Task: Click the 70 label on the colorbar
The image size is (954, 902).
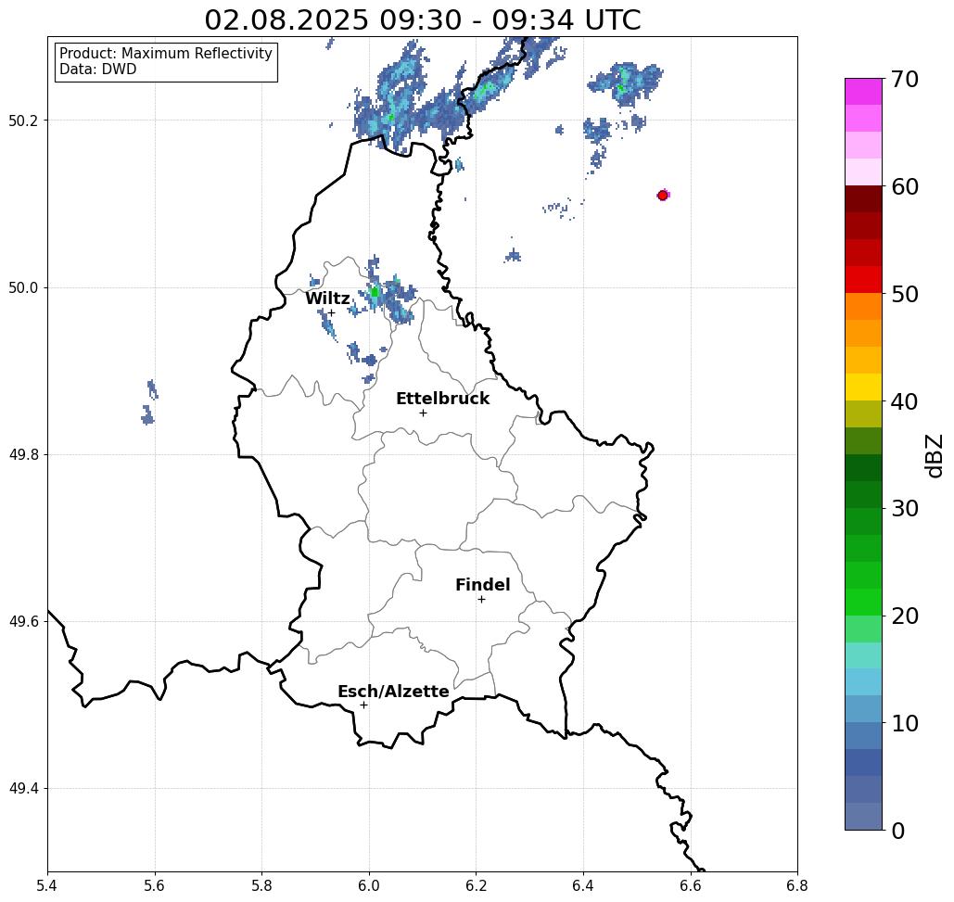Action: (x=905, y=79)
